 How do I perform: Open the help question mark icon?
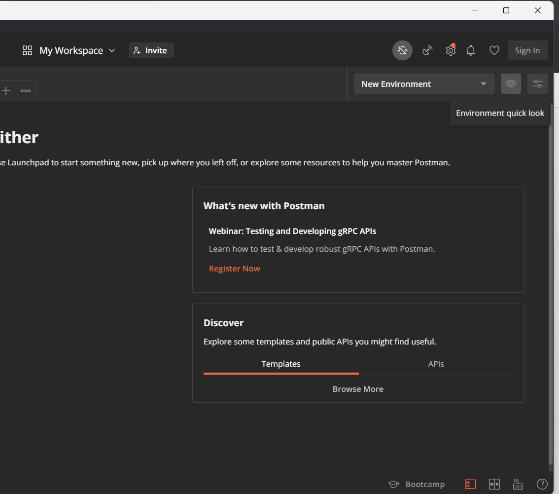542,484
